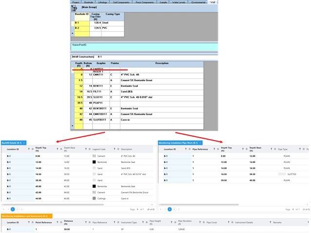
Task: Click the Cave-in description in Backfill Details
Action: point(125,198)
